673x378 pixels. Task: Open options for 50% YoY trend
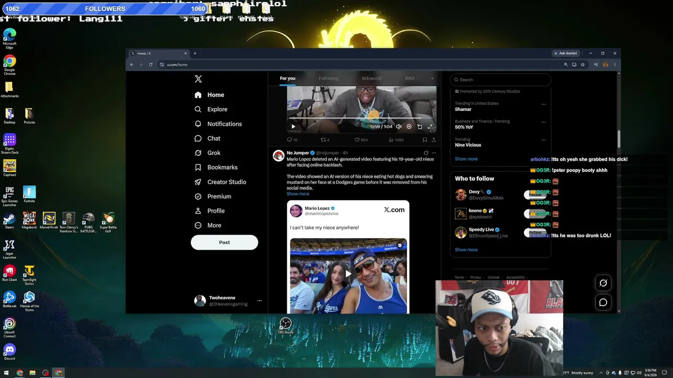click(x=544, y=122)
